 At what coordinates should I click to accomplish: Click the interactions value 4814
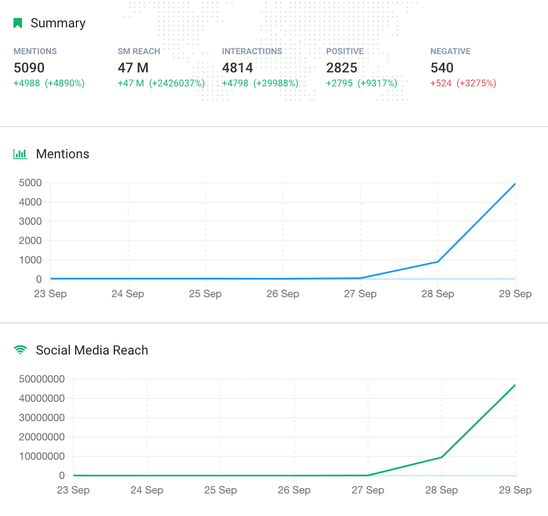click(237, 68)
